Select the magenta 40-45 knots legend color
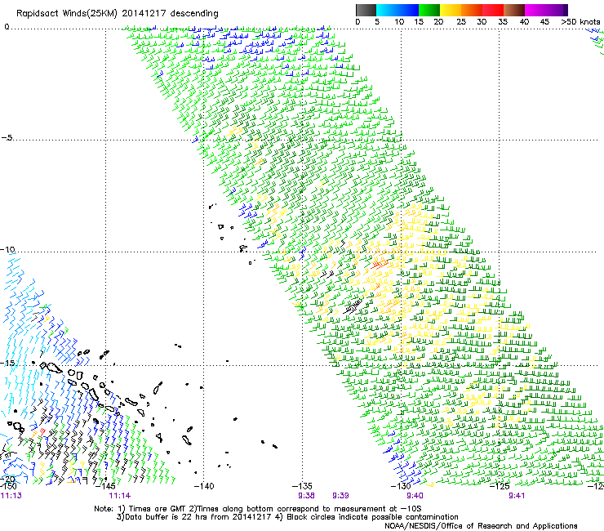The height and width of the screenshot is (531, 604). point(535,10)
